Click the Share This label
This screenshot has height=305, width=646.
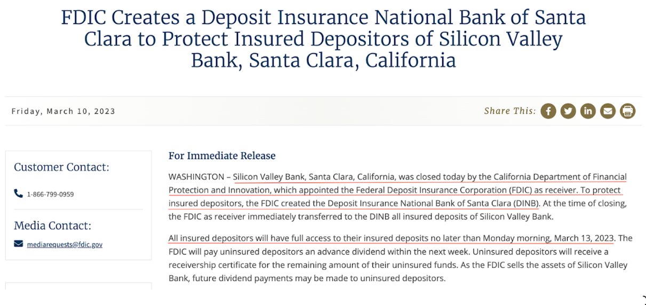pyautogui.click(x=510, y=111)
